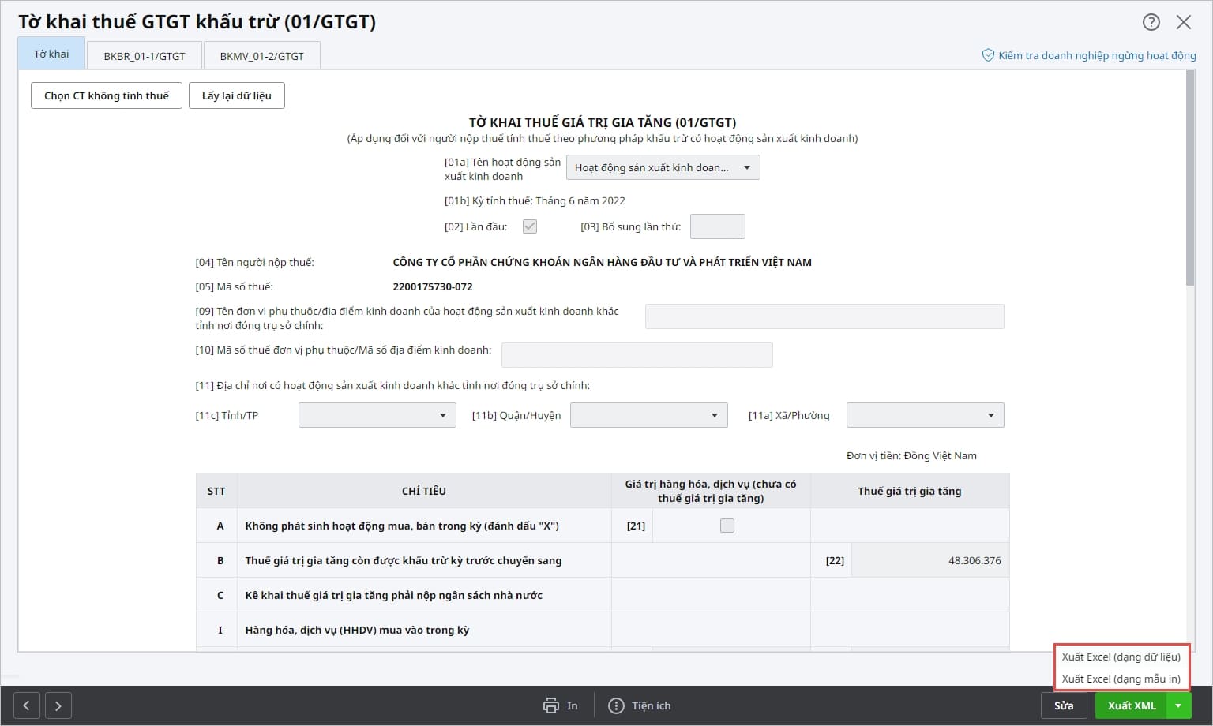Click the tax code 2200175730-072
The height and width of the screenshot is (726, 1213).
point(433,286)
